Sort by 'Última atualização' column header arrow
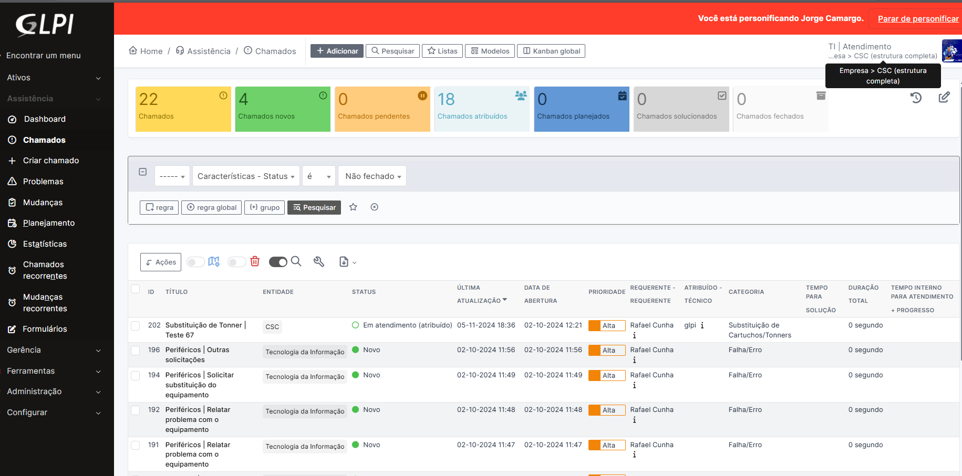Viewport: 962px width, 476px height. pyautogui.click(x=505, y=300)
